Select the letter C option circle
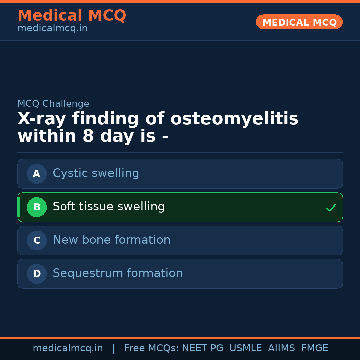This screenshot has width=360, height=360. (37, 240)
